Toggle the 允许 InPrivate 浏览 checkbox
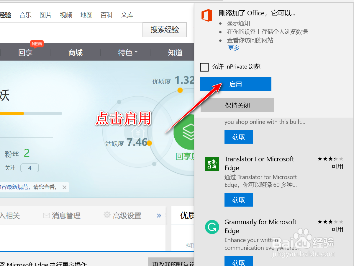 pos(204,67)
